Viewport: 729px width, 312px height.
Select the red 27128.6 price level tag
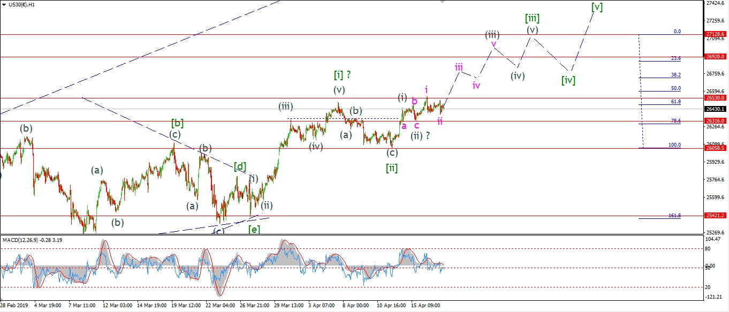(x=715, y=34)
